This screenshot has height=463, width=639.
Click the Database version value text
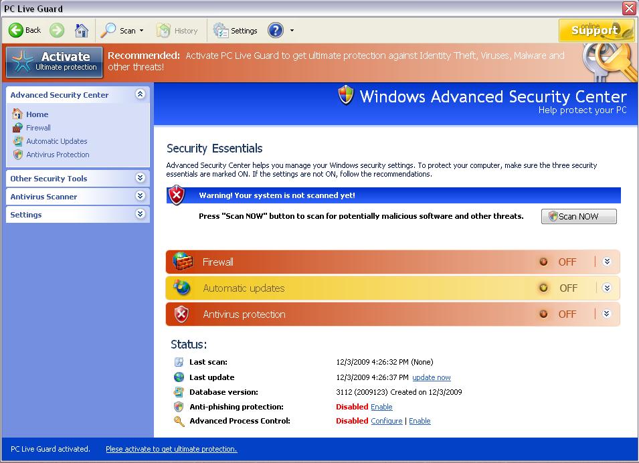[x=399, y=392]
